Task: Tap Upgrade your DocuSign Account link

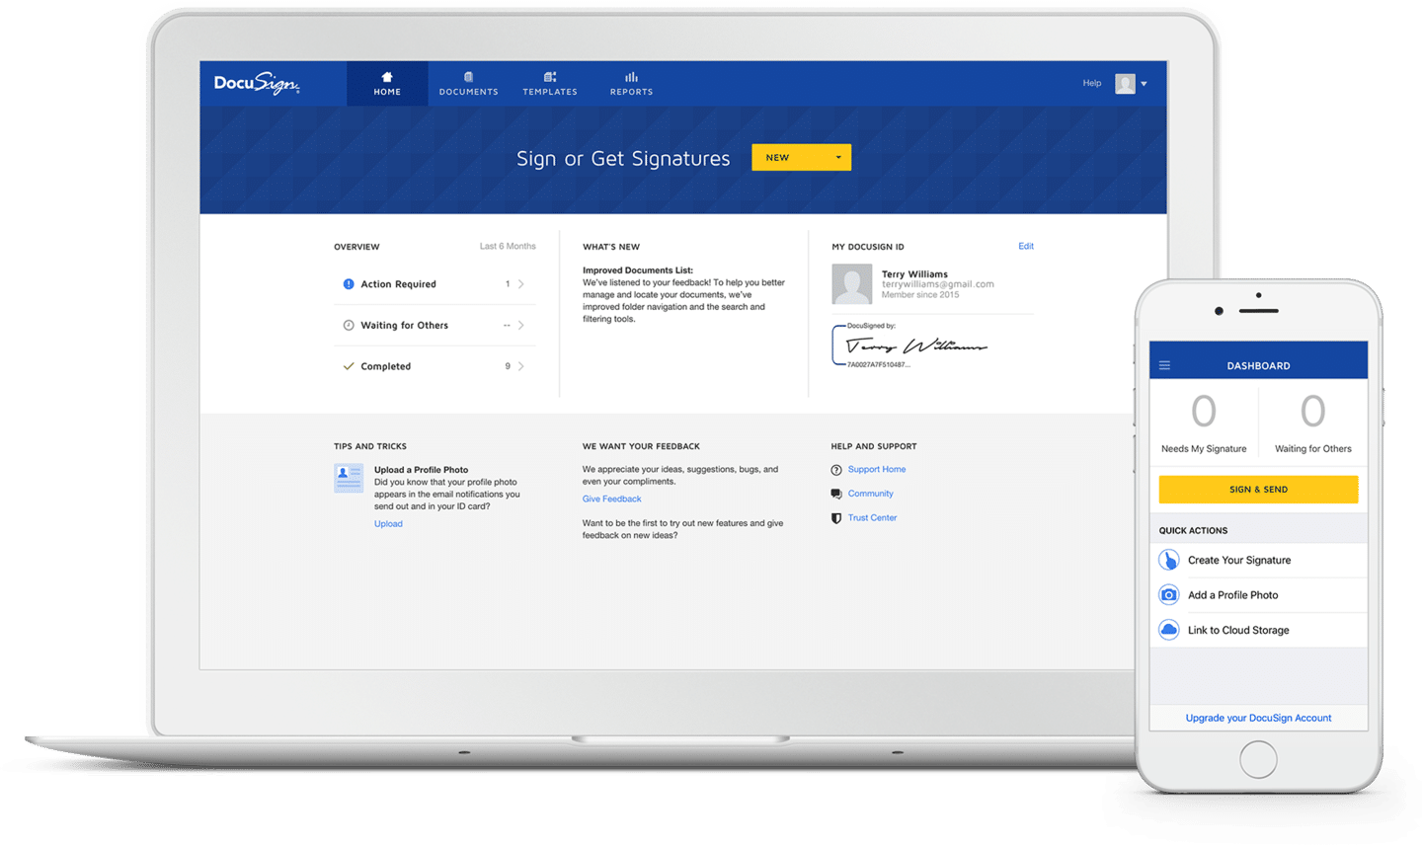Action: pyautogui.click(x=1258, y=718)
